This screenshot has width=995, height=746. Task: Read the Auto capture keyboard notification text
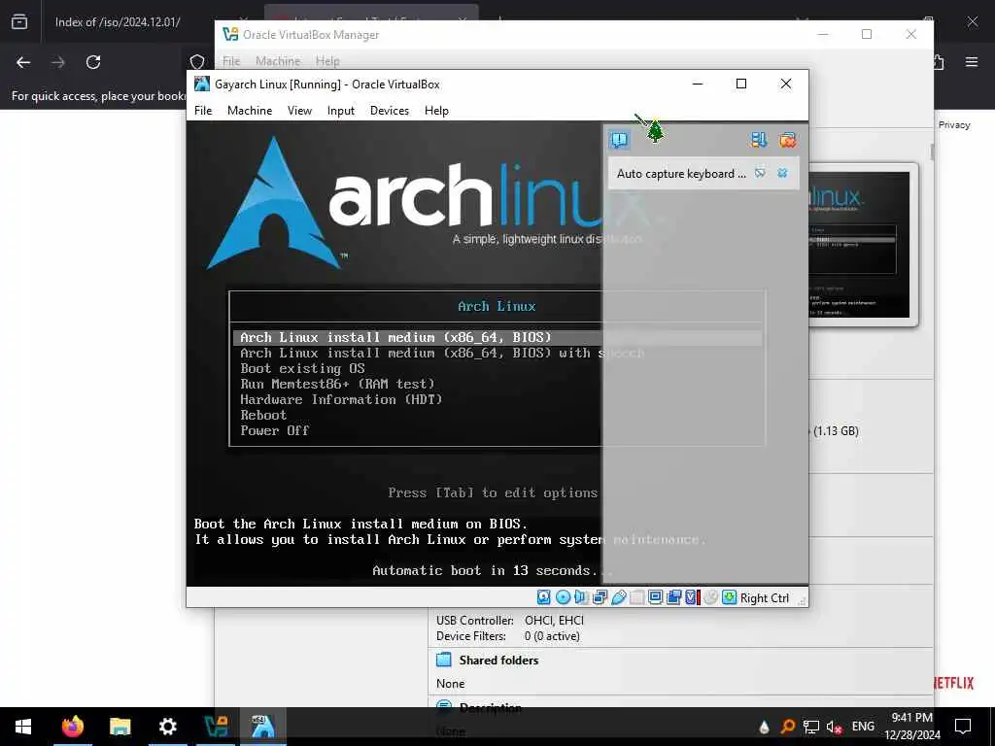point(681,173)
